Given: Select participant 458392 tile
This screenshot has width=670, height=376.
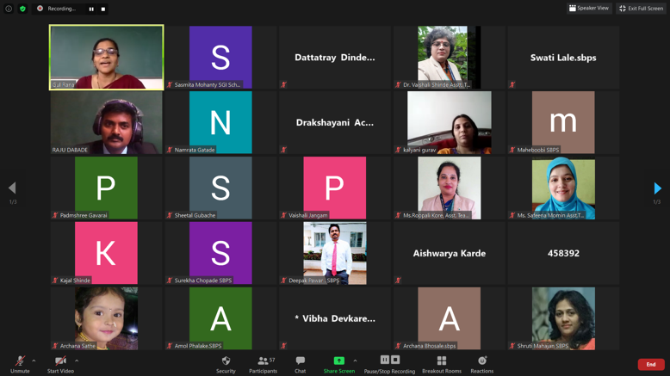Looking at the screenshot, I should coord(563,253).
